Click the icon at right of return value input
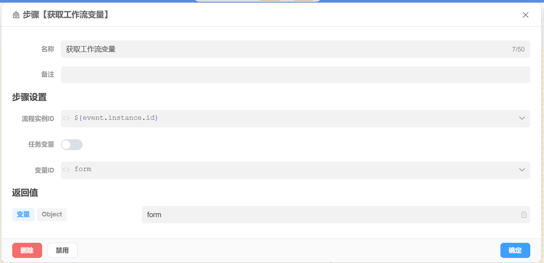Image resolution: width=544 pixels, height=263 pixels. pos(524,215)
